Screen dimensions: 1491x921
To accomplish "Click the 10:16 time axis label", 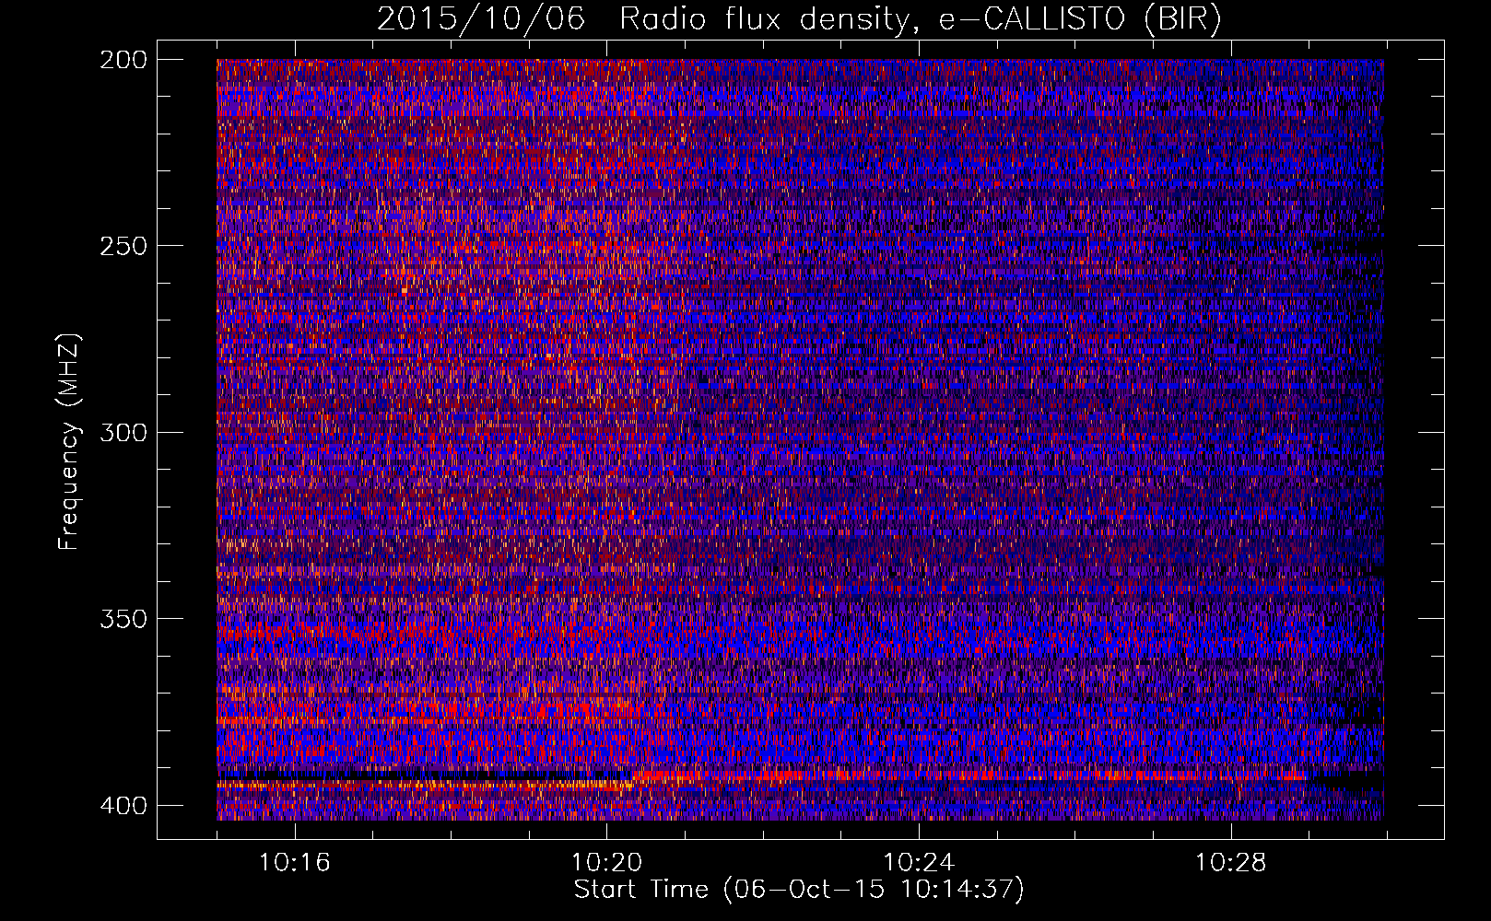I will [x=295, y=863].
